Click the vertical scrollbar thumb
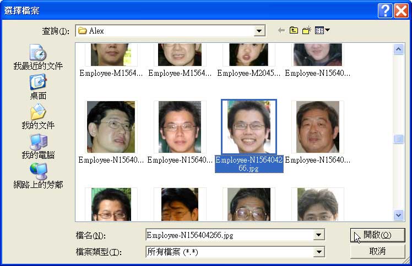The height and width of the screenshot is (266, 412). pos(398,139)
